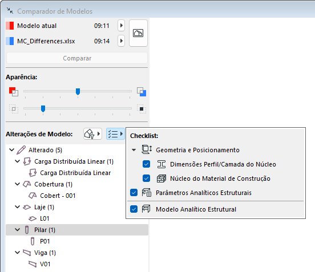Click the column icon beside Pilar (1)
Image resolution: width=315 pixels, height=272 pixels.
click(x=27, y=230)
